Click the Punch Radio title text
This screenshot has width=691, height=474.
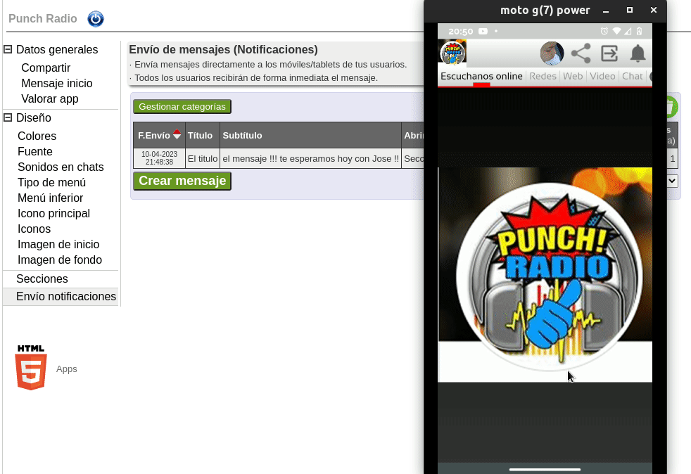click(43, 18)
